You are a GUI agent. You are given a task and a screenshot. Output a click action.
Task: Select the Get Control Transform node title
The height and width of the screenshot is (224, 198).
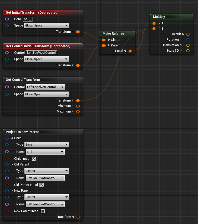tap(23, 80)
